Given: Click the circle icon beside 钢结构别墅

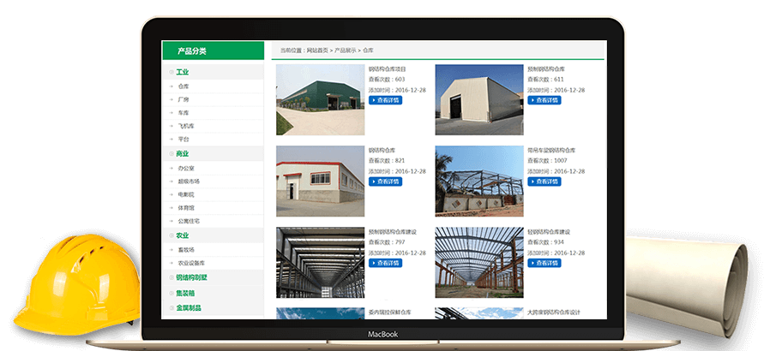Looking at the screenshot, I should pos(171,277).
